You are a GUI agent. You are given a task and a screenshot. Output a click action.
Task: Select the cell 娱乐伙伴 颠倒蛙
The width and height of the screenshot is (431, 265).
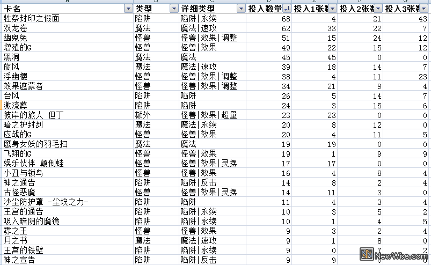click(68, 163)
